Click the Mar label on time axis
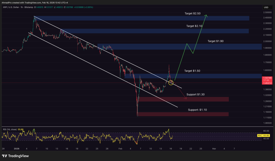This screenshot has width=275, height=161. coord(214,148)
